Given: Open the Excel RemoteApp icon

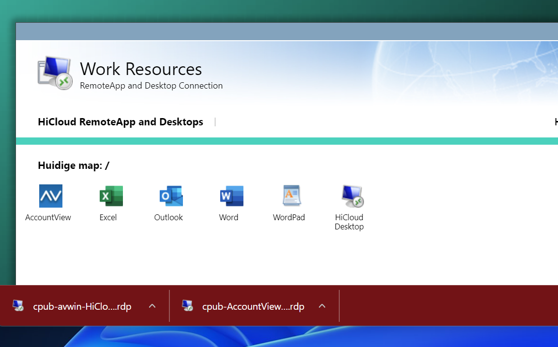Looking at the screenshot, I should click(111, 196).
